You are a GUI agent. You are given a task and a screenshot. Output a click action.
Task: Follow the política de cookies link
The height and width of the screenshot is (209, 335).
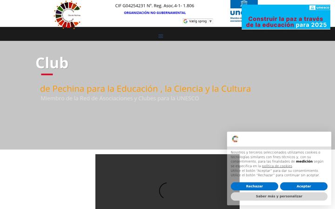click(277, 166)
